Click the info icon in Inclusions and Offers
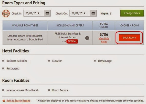146x104 pixels. click(x=87, y=38)
